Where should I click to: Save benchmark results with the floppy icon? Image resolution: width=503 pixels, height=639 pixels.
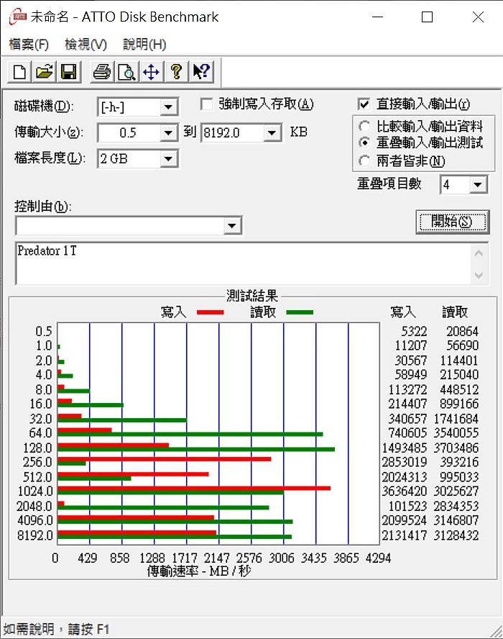[x=69, y=72]
